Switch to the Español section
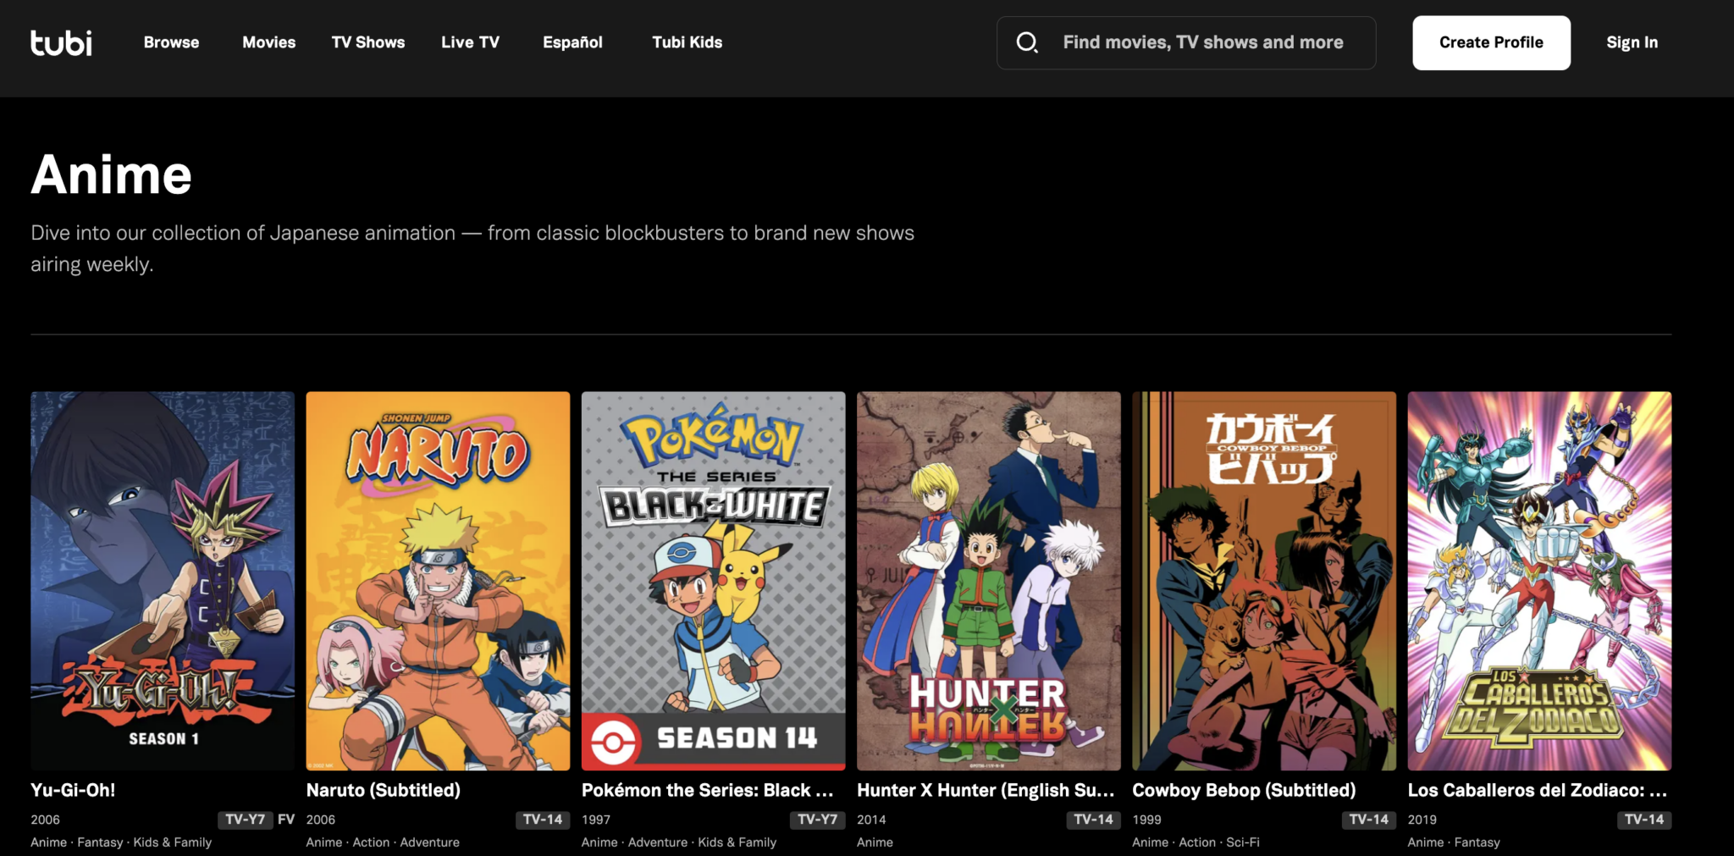The width and height of the screenshot is (1734, 856). pos(572,41)
